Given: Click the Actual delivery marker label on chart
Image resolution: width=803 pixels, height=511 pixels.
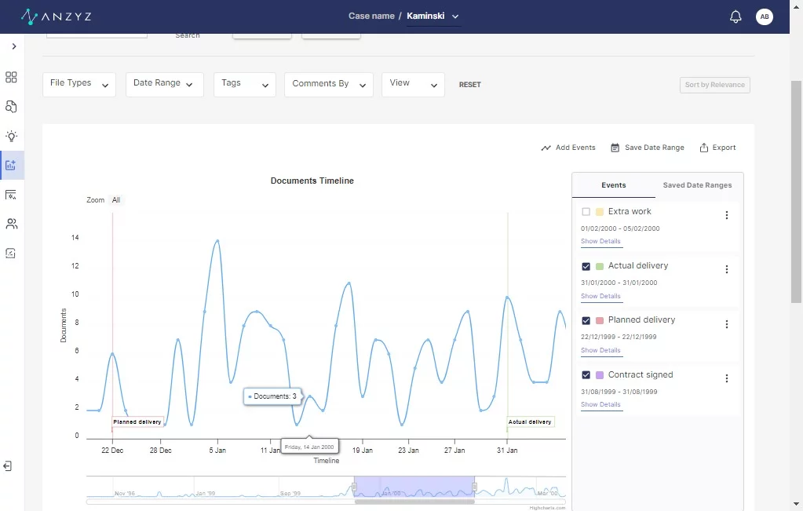Looking at the screenshot, I should click(530, 422).
